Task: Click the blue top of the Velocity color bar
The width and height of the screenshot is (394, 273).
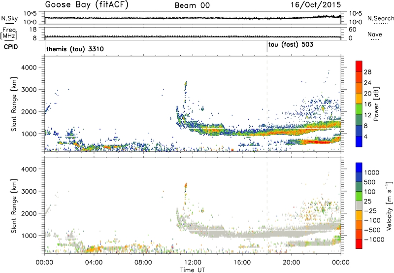Action: point(359,168)
